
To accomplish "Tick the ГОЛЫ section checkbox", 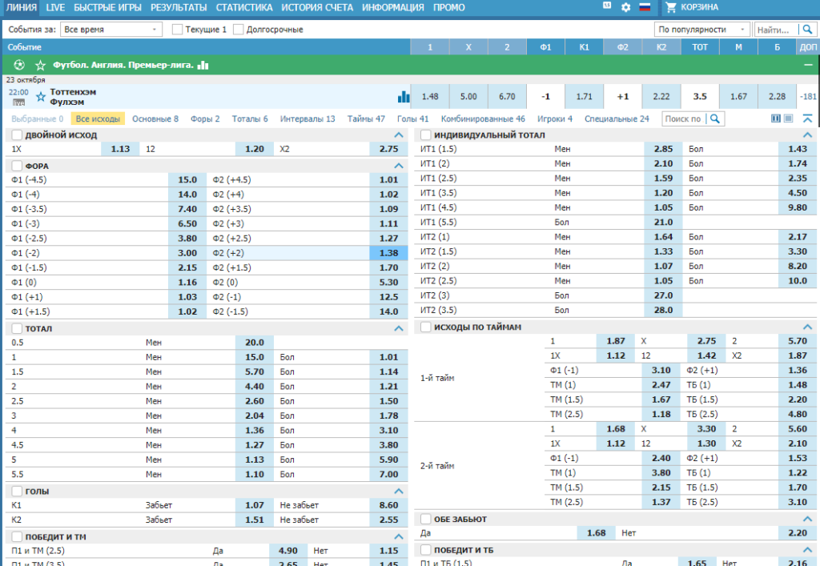I will click(x=17, y=491).
